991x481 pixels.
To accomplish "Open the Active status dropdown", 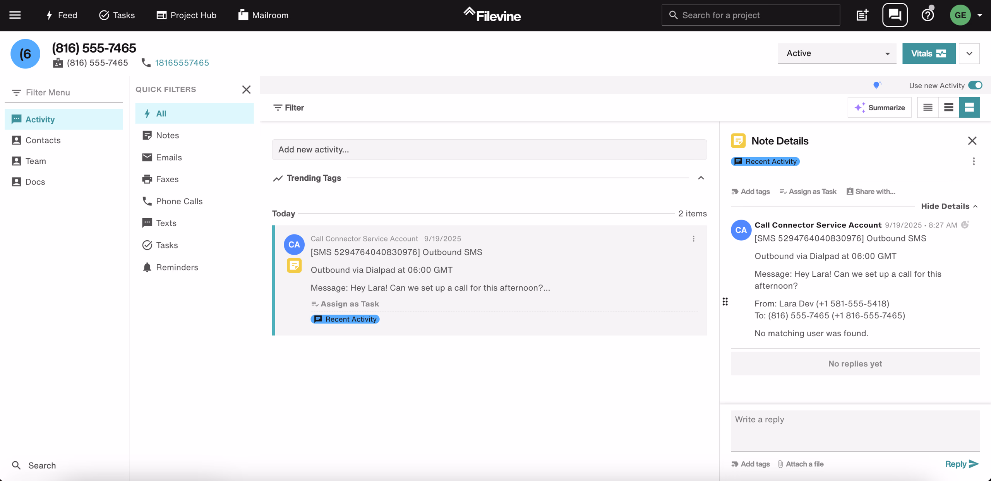I will coord(837,53).
